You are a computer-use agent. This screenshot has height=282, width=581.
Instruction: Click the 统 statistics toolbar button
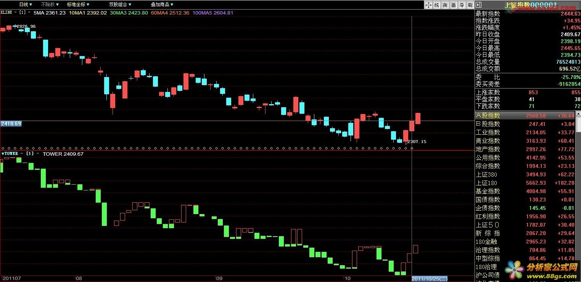(437, 5)
